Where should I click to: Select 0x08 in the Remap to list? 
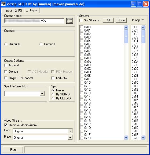[135, 55]
